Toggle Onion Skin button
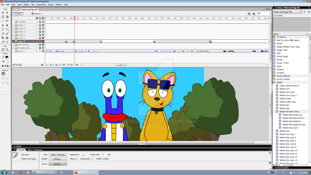This screenshot has width=311, height=175. pyautogui.click(x=50, y=65)
